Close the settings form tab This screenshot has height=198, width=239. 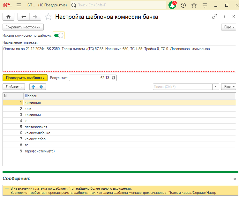click(234, 17)
